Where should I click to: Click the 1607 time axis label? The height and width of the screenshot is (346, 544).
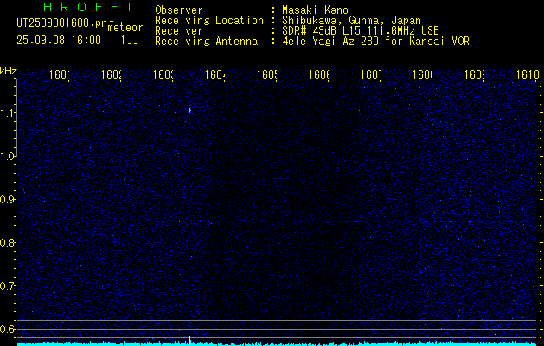pyautogui.click(x=371, y=74)
